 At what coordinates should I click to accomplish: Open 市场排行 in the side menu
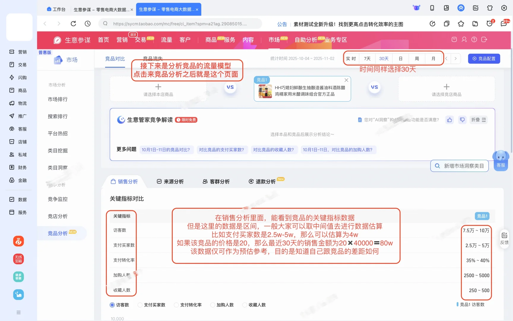pyautogui.click(x=58, y=99)
